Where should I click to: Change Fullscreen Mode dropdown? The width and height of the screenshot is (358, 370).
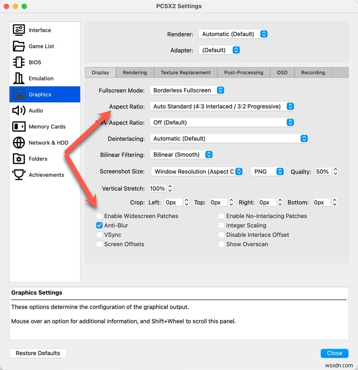point(187,90)
